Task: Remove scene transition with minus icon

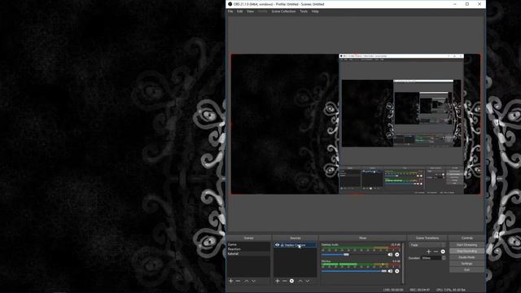Action: click(x=436, y=251)
